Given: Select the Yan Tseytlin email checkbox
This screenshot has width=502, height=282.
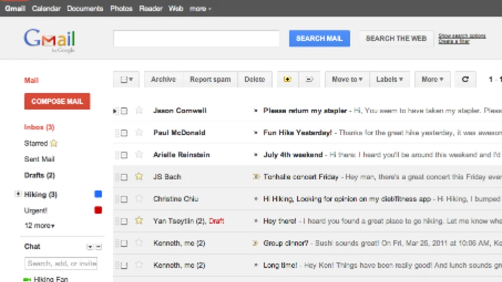Looking at the screenshot, I should tap(124, 221).
